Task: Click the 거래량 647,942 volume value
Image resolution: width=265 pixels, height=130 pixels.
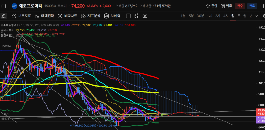Action: (127, 6)
